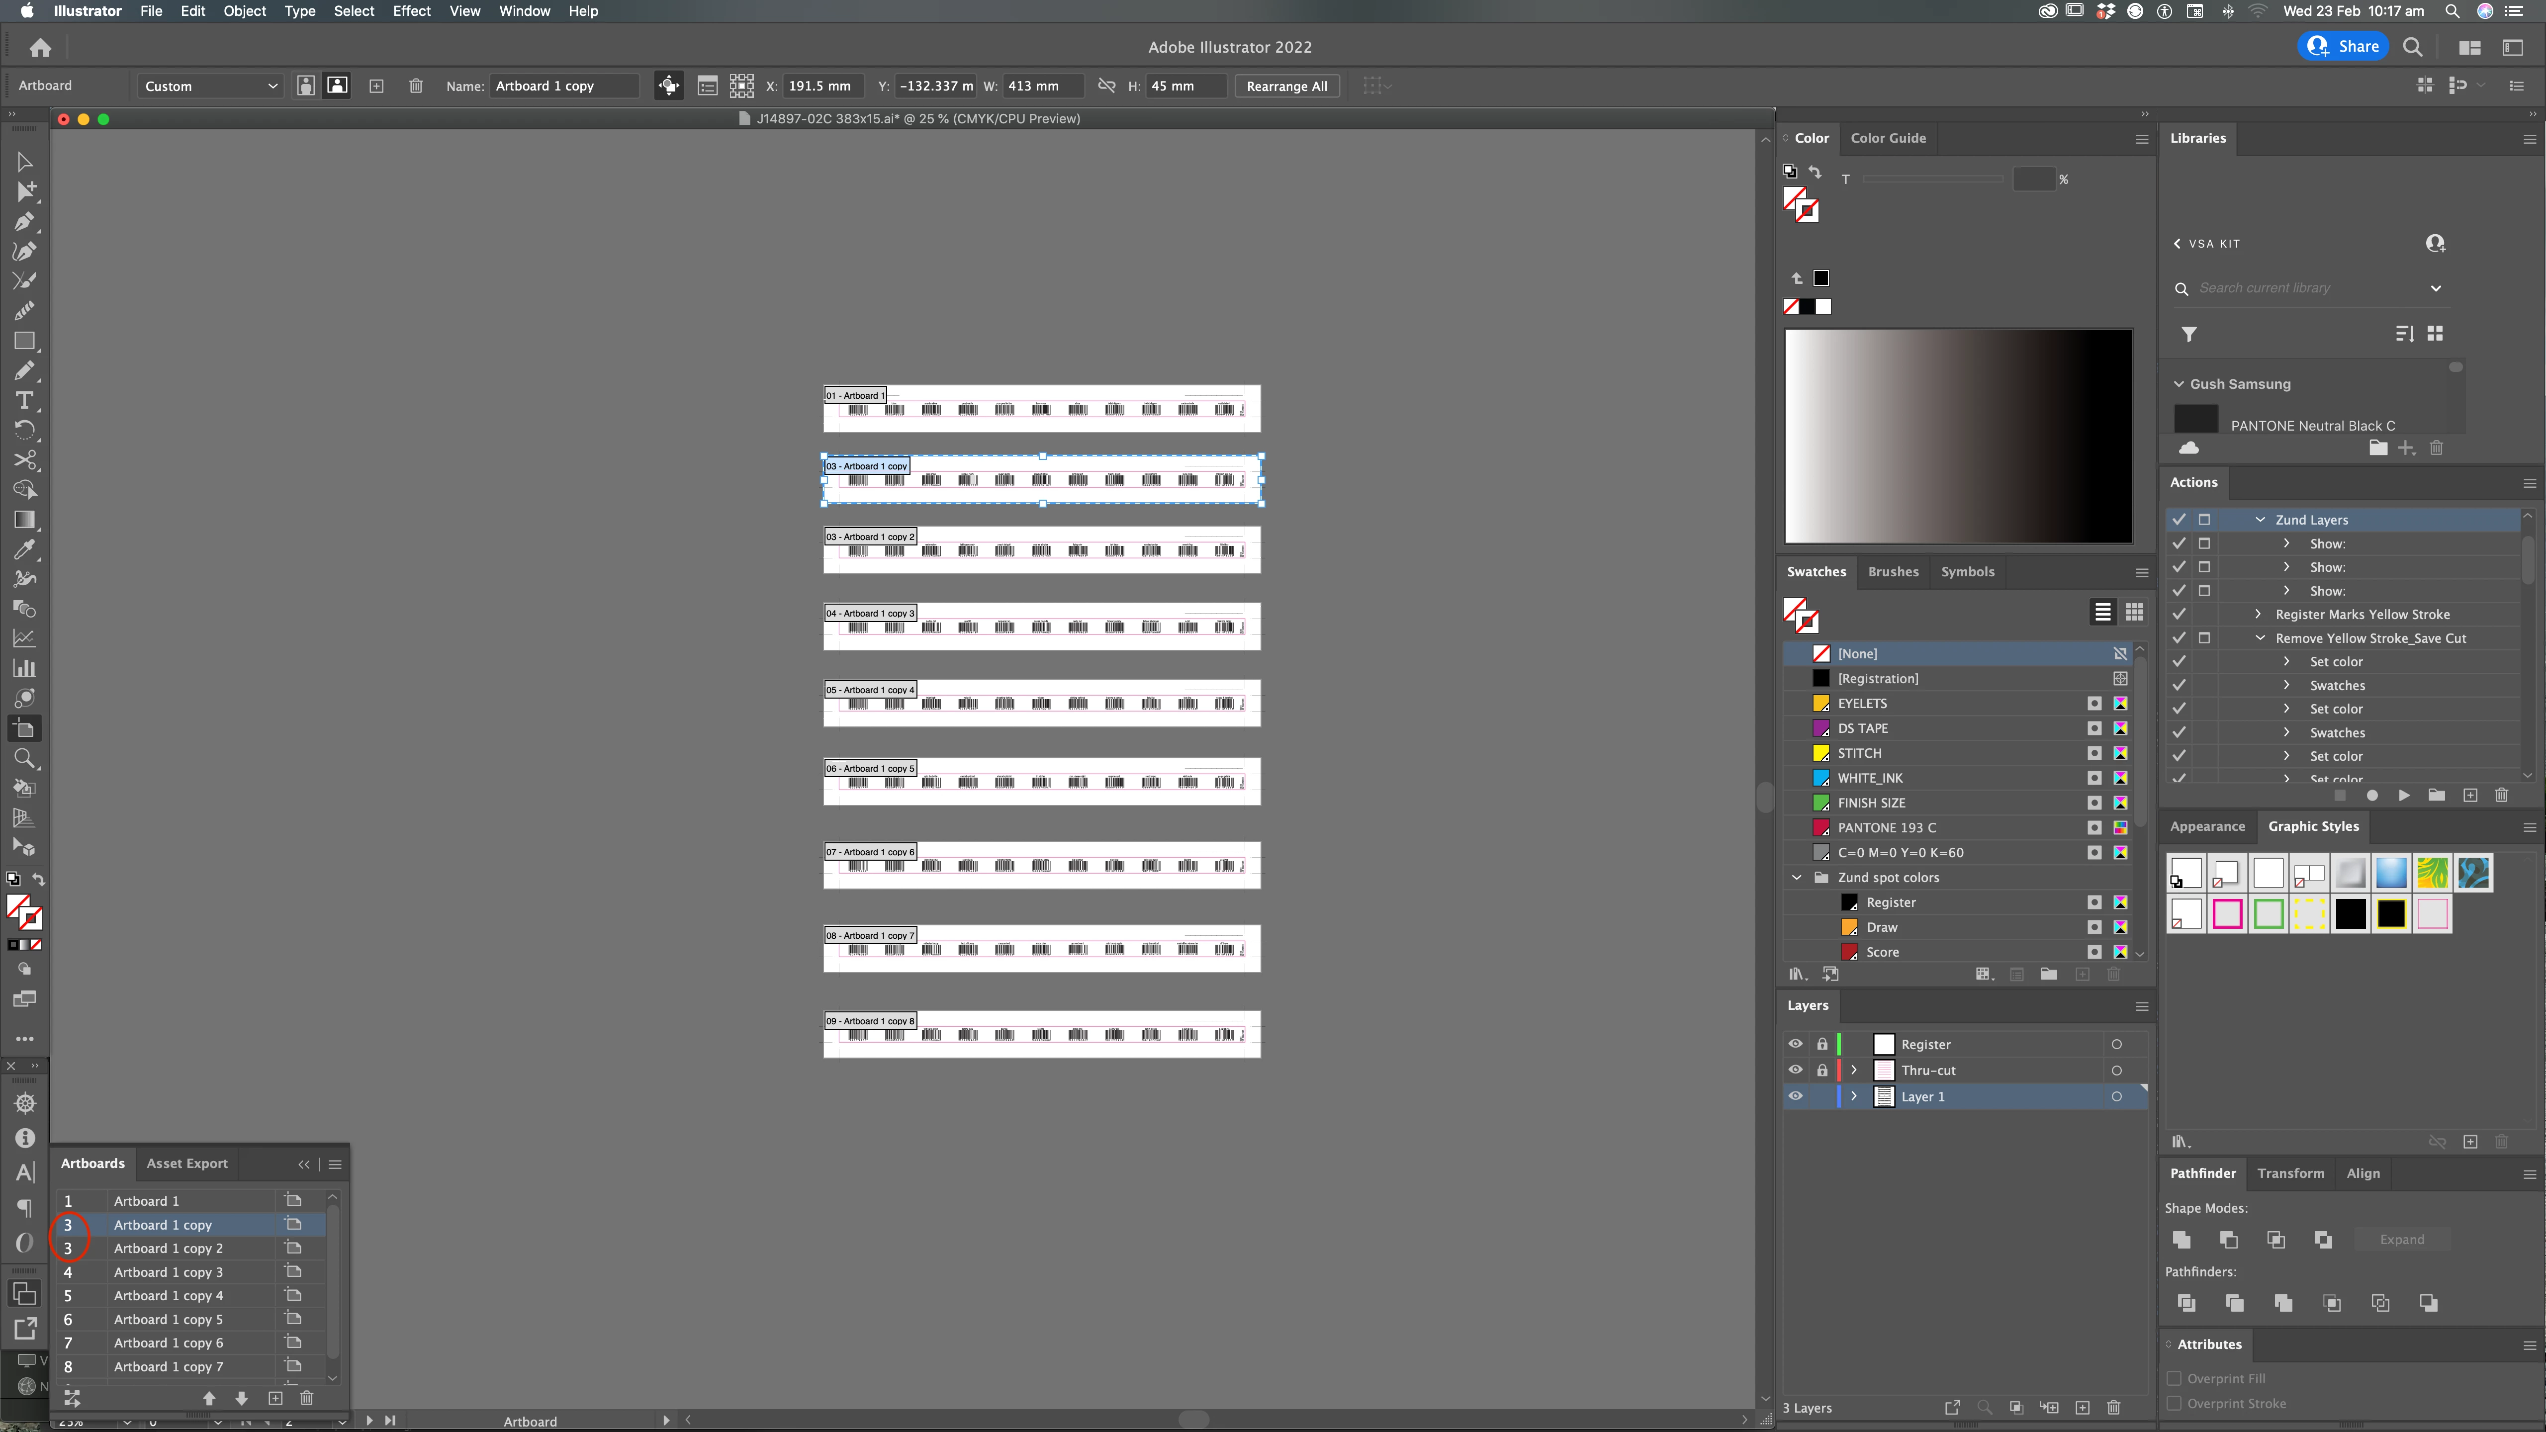Click the Play action button
2546x1432 pixels.
[2404, 796]
